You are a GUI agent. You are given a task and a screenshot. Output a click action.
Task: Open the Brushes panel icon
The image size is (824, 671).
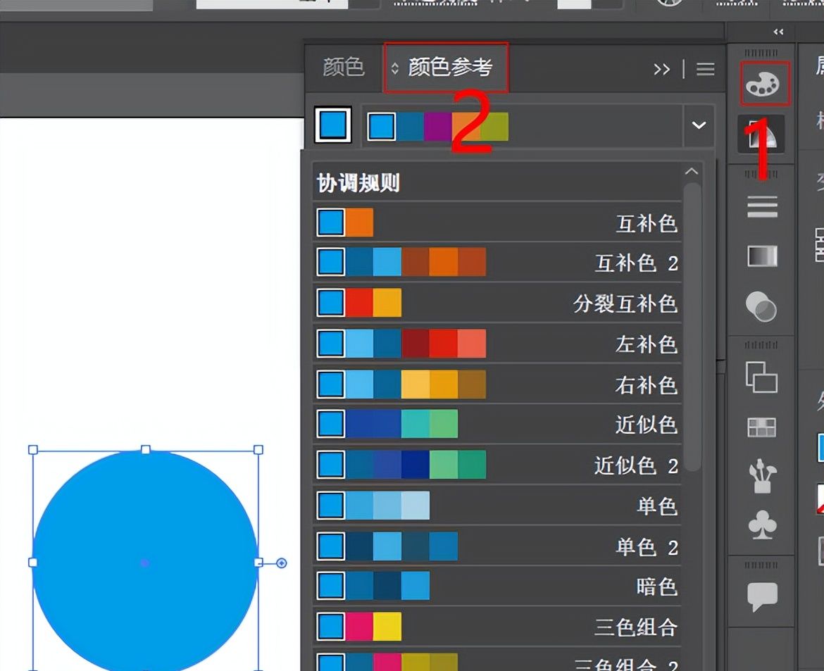click(762, 475)
